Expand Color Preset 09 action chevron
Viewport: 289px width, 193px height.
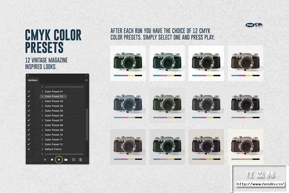pyautogui.click(x=42, y=130)
